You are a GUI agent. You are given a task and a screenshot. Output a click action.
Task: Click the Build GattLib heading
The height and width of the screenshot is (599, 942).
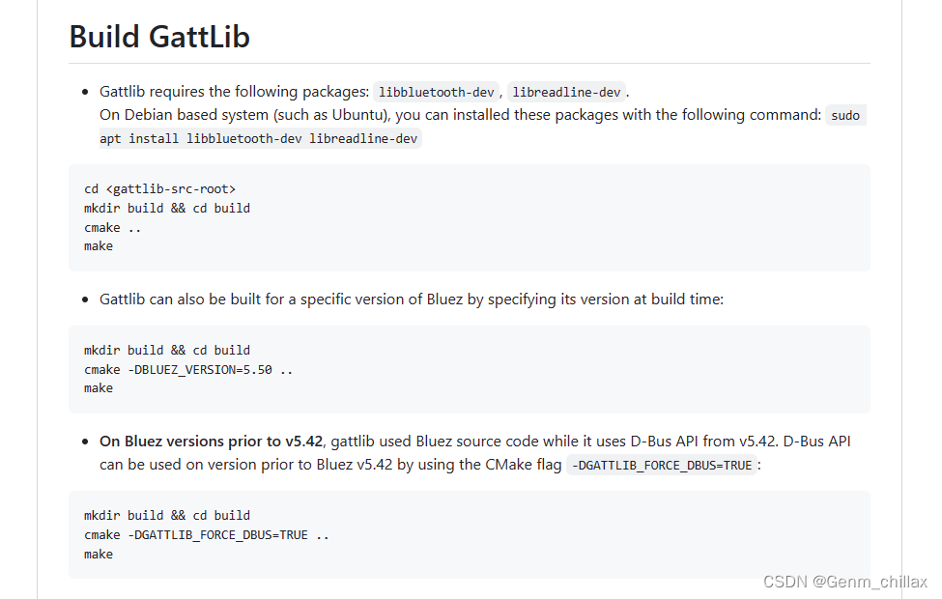159,37
